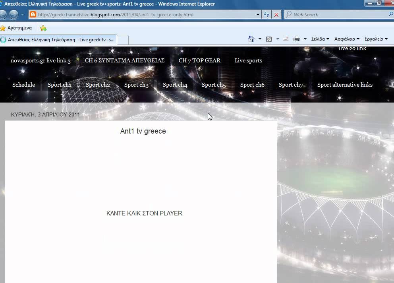Click the browser Back arrow button
The height and width of the screenshot is (283, 394).
tap(3, 14)
